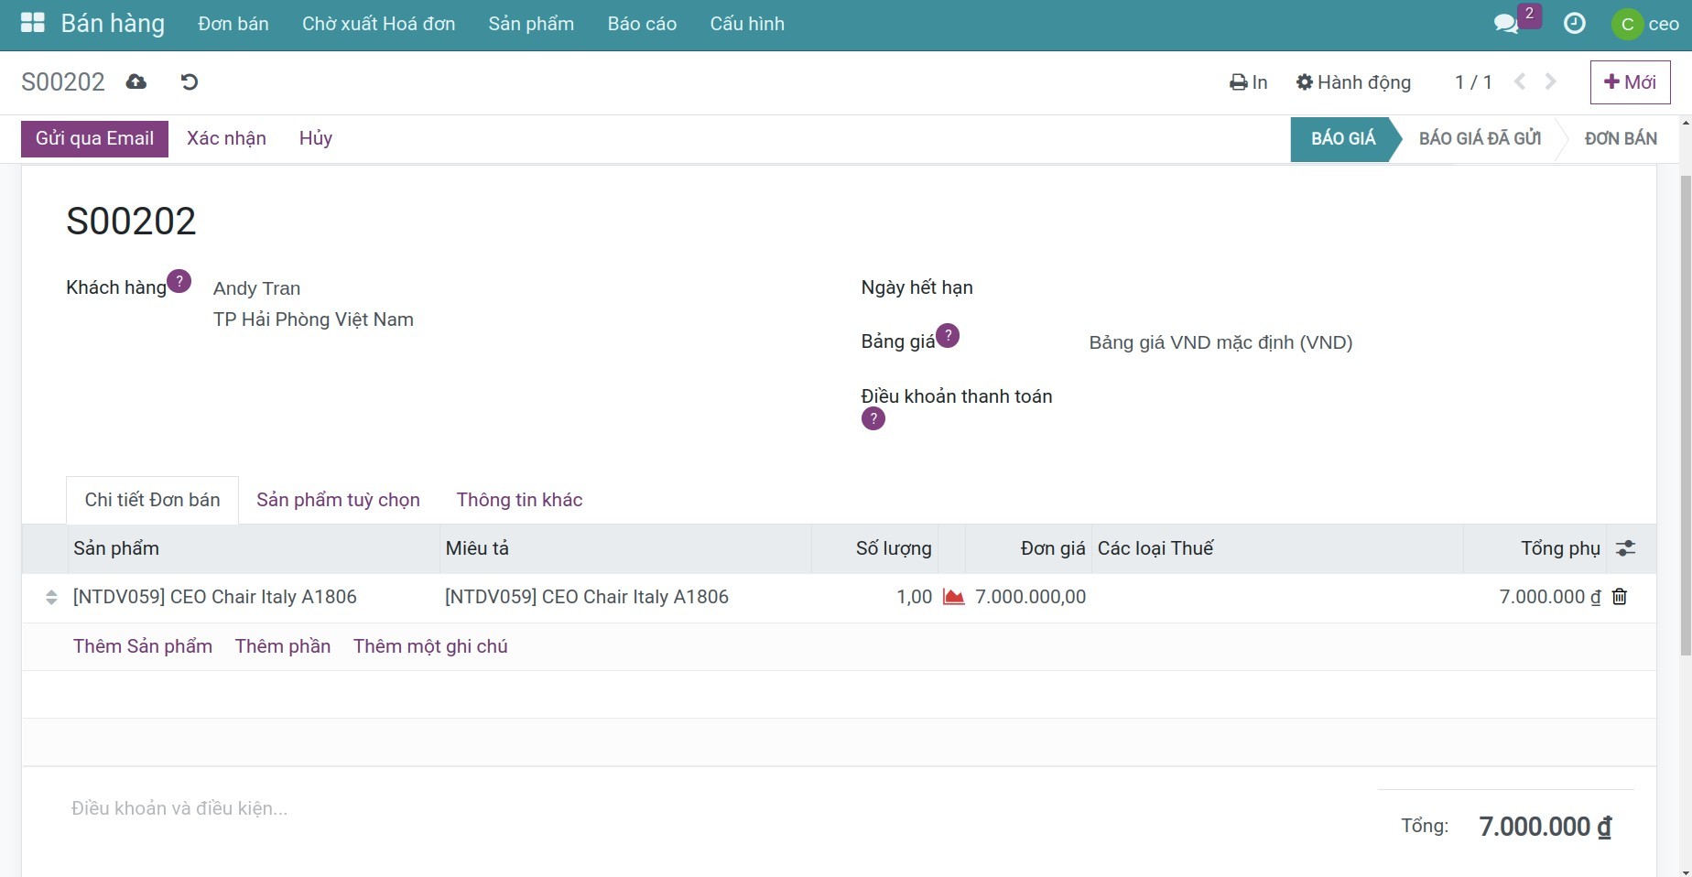This screenshot has width=1692, height=877.
Task: Expand the Bảng giá pricelist field
Action: tap(1220, 342)
